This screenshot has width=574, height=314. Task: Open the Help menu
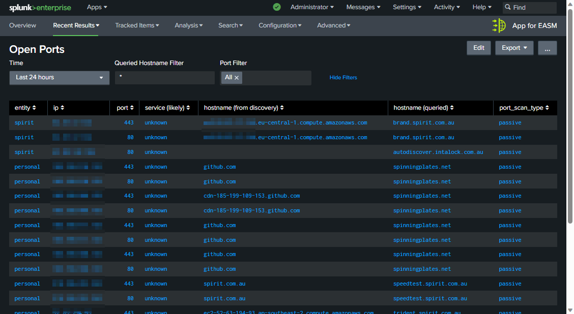pyautogui.click(x=482, y=7)
